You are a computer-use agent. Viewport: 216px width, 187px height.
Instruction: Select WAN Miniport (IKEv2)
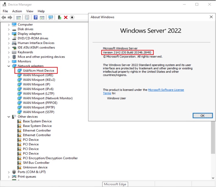39,80
